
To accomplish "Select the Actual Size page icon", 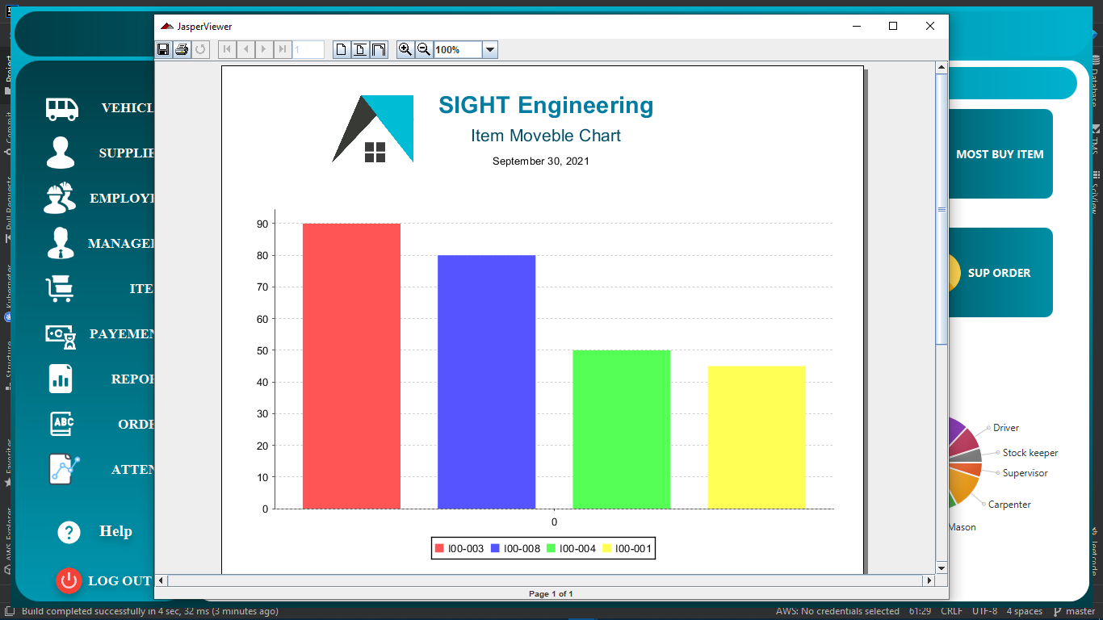I will (x=342, y=49).
